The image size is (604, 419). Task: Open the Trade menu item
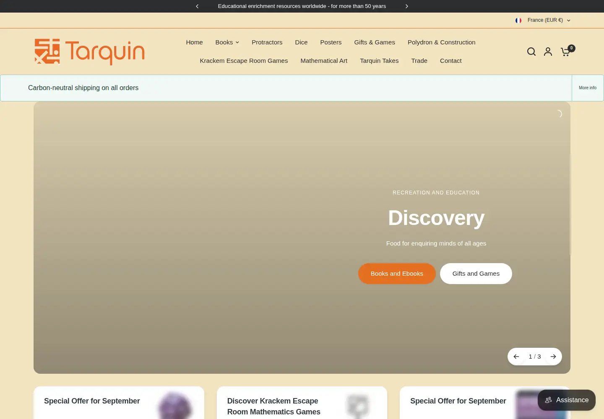click(x=419, y=61)
